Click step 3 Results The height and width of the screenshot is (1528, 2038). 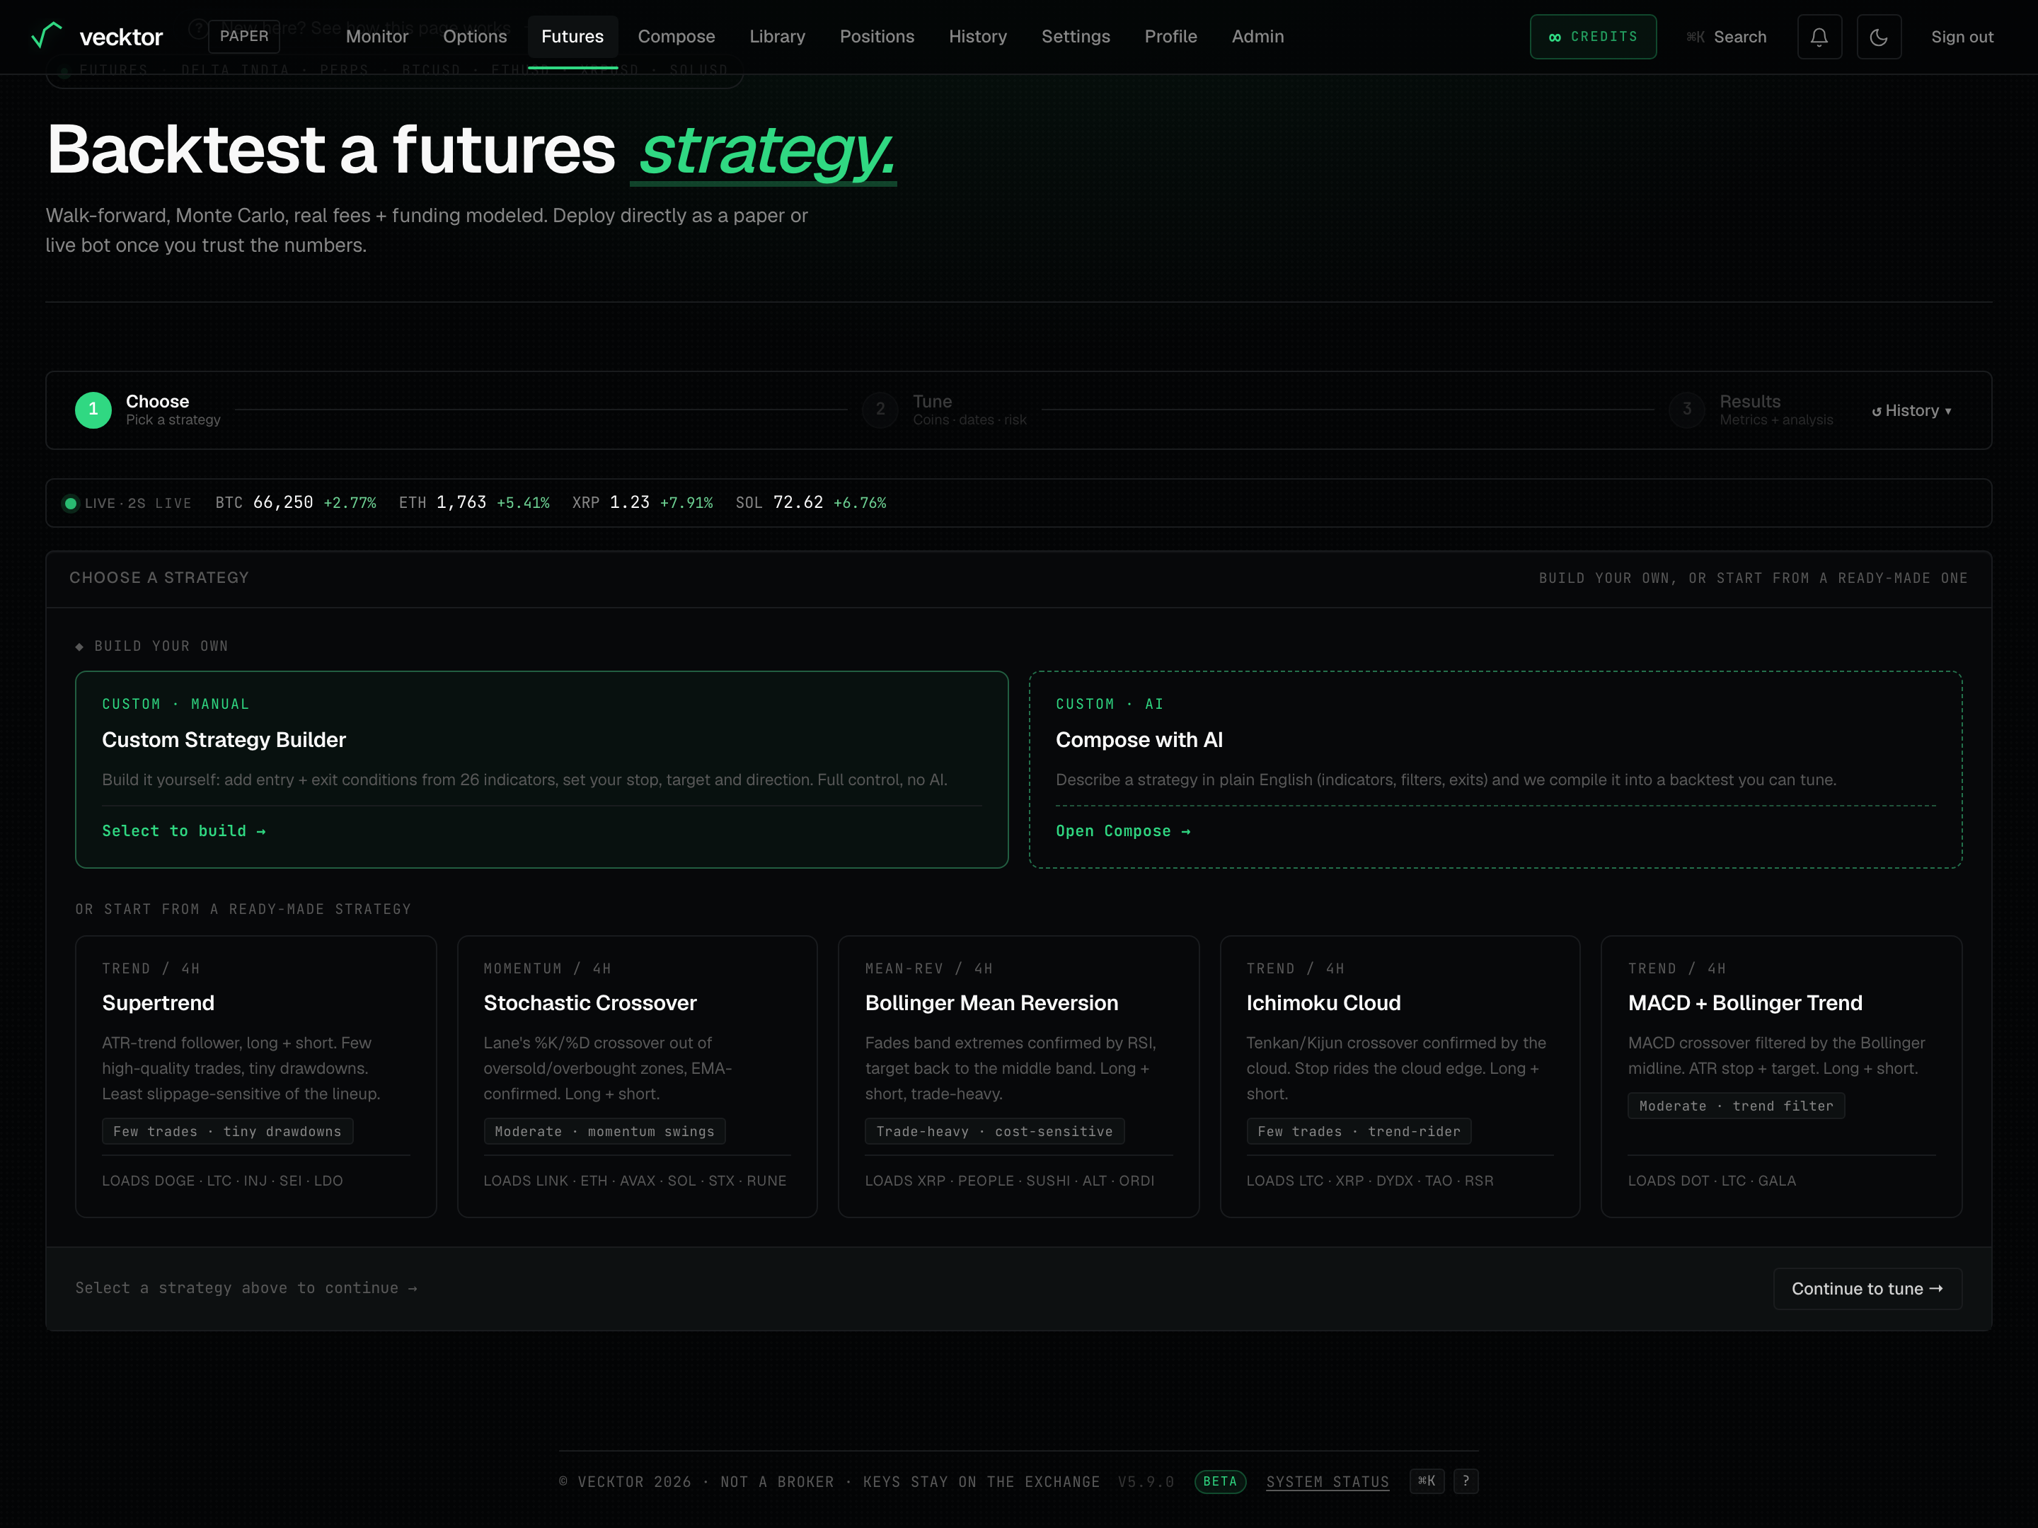coord(1751,410)
